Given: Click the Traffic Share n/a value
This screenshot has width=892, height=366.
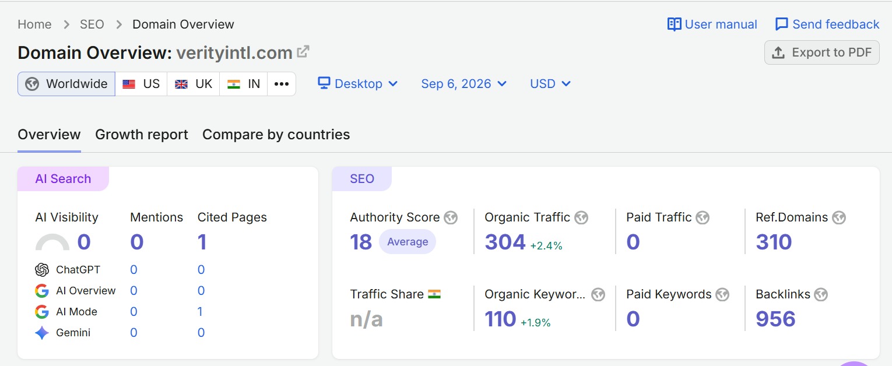Looking at the screenshot, I should coord(366,319).
